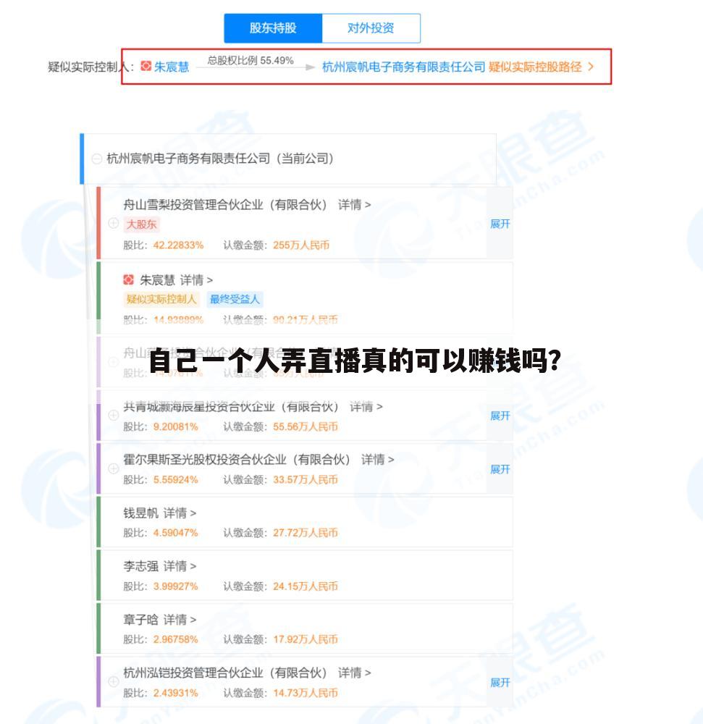703x724 pixels.
Task: Click the red icon beside shareholder 朱宸慧
Action: (x=128, y=279)
